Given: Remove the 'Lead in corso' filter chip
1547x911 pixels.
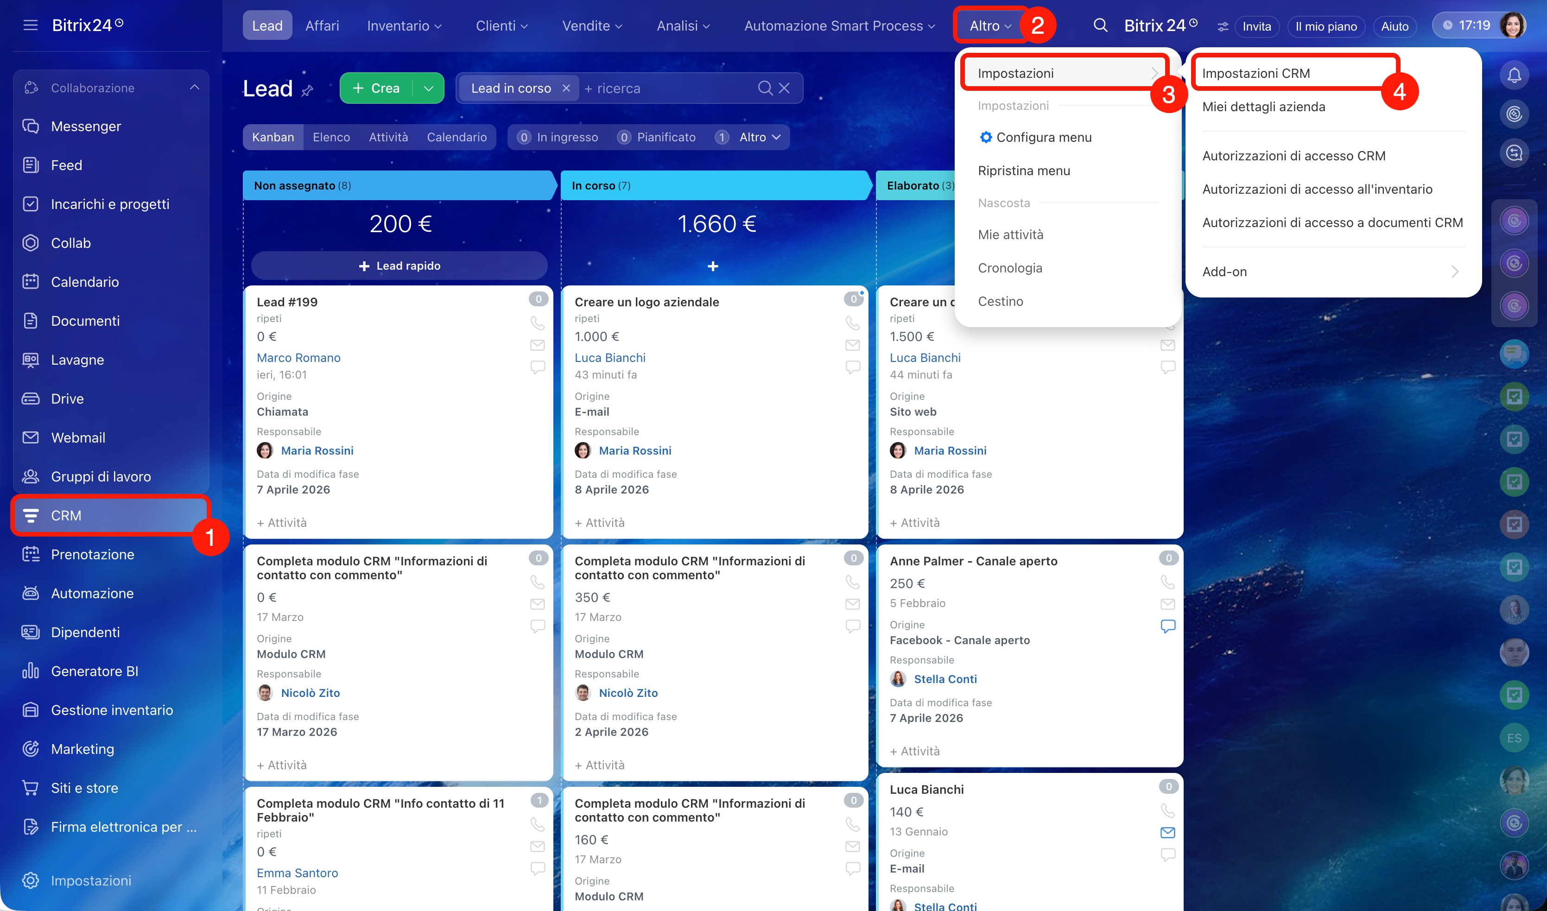Looking at the screenshot, I should tap(566, 89).
